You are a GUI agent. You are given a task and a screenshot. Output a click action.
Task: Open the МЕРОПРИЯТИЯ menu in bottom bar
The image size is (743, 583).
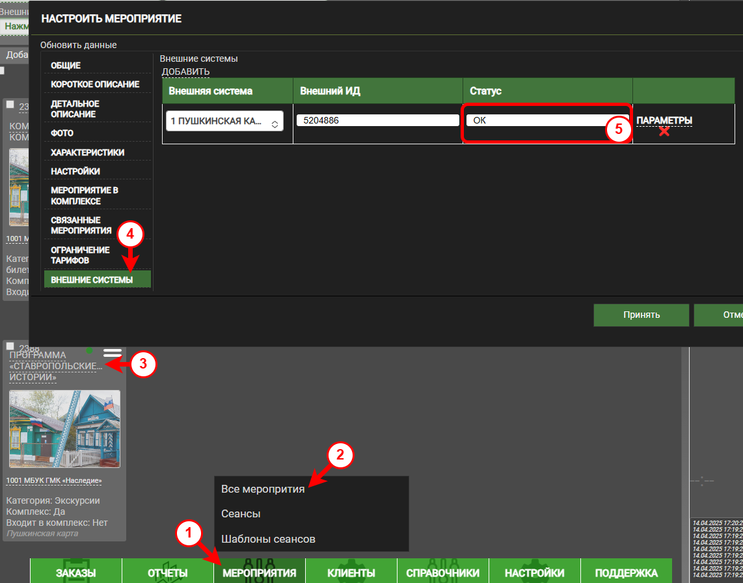pos(259,573)
